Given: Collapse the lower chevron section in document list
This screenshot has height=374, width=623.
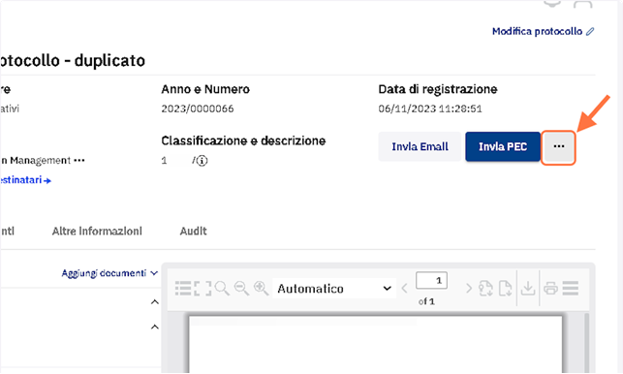Looking at the screenshot, I should [155, 327].
